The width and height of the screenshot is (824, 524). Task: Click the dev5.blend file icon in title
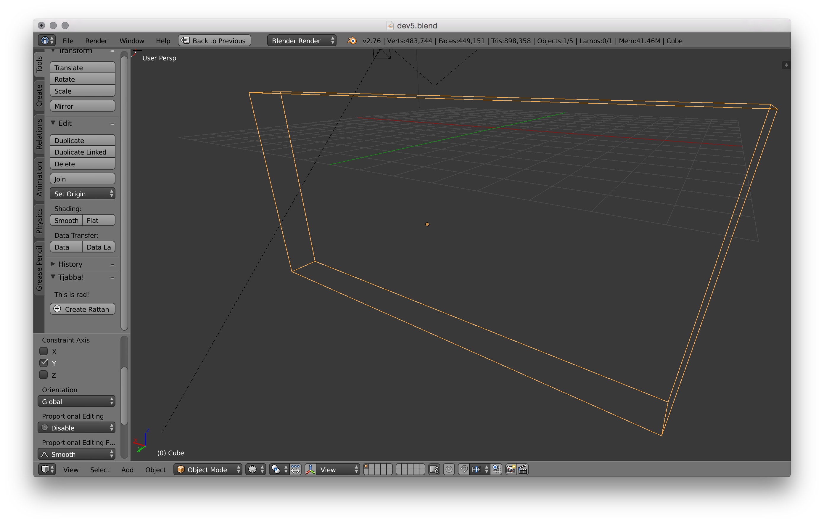(x=390, y=25)
